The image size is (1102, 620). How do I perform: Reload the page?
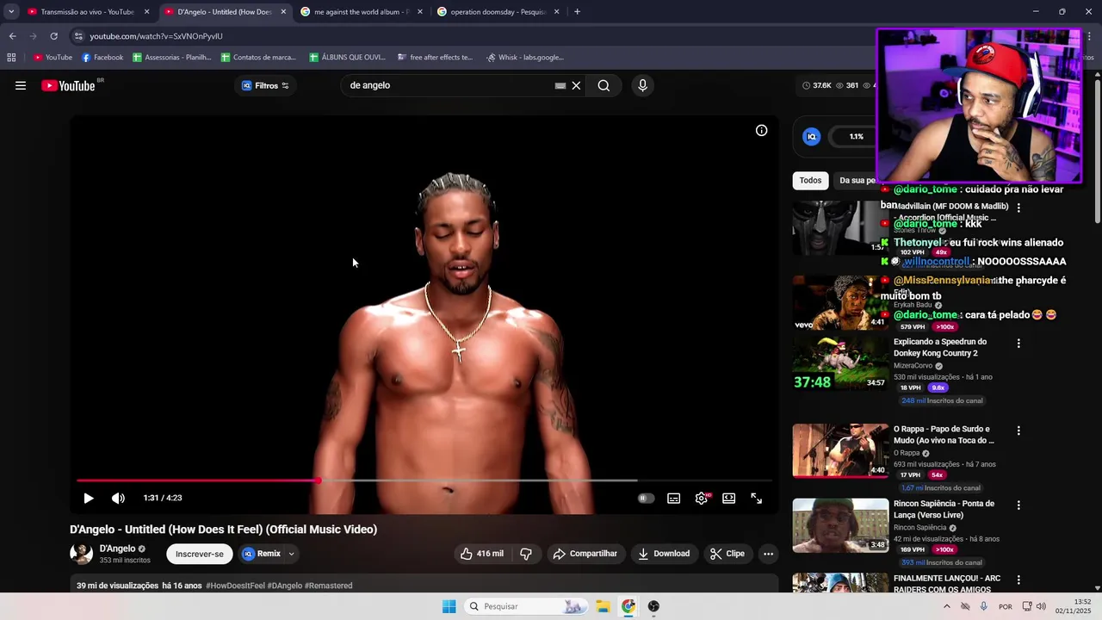tap(53, 36)
